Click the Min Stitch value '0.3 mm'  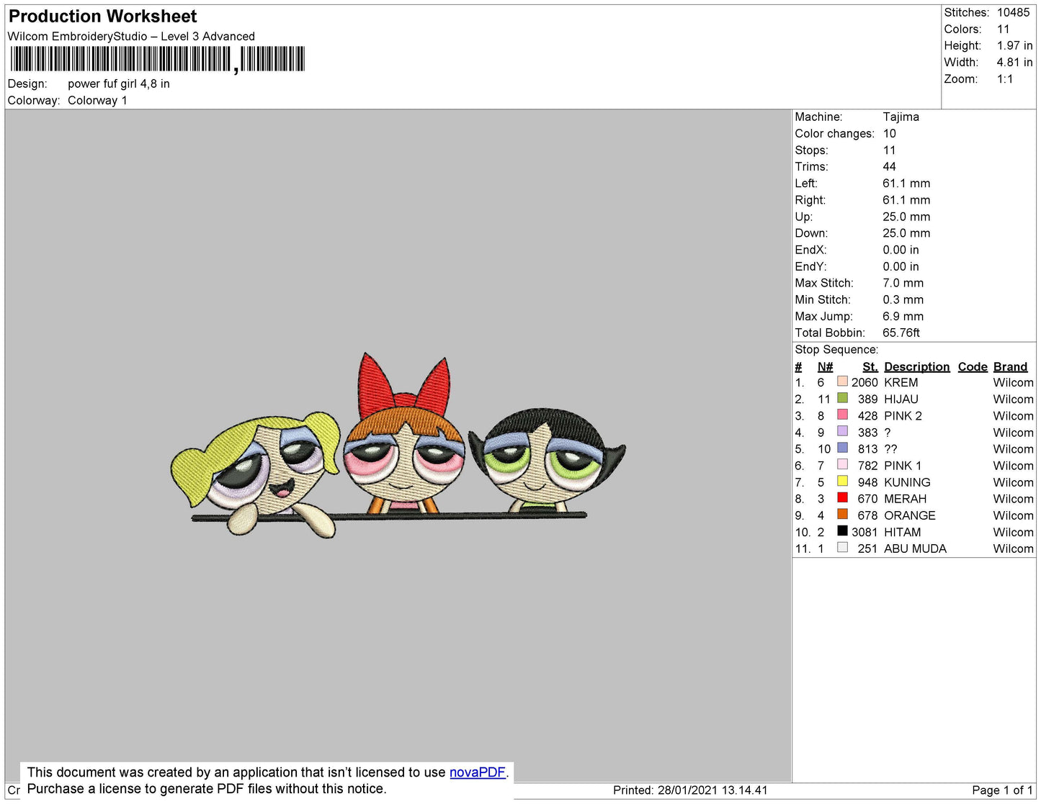tap(903, 300)
